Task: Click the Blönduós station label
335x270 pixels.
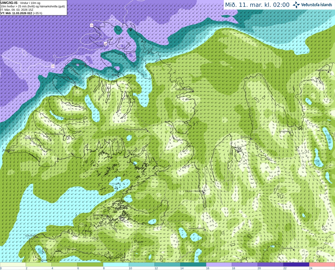Action: [x=245, y=137]
